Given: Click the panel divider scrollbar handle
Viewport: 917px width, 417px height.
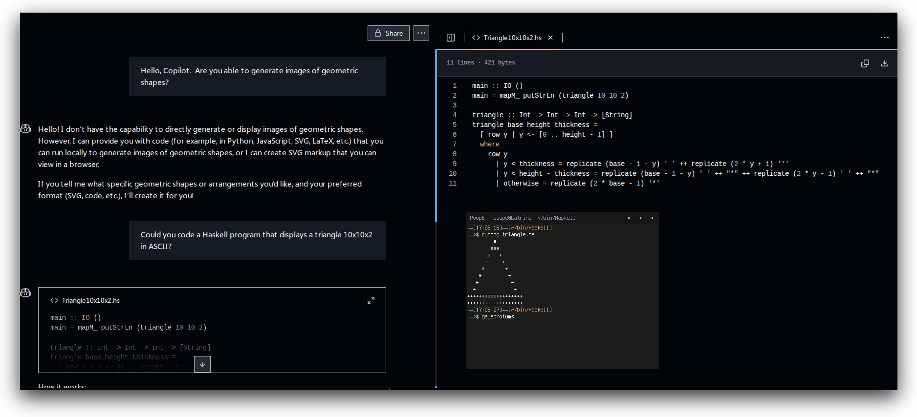Looking at the screenshot, I should tap(436, 136).
